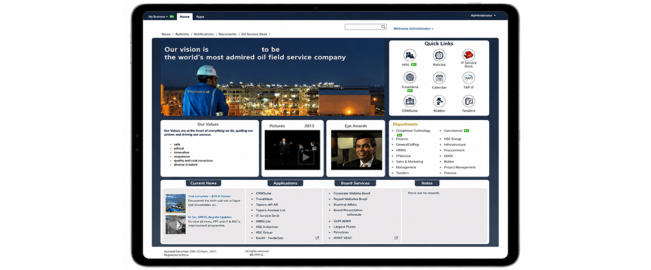This screenshot has height=270, width=651.
Task: Open the News menu item
Action: 166,34
